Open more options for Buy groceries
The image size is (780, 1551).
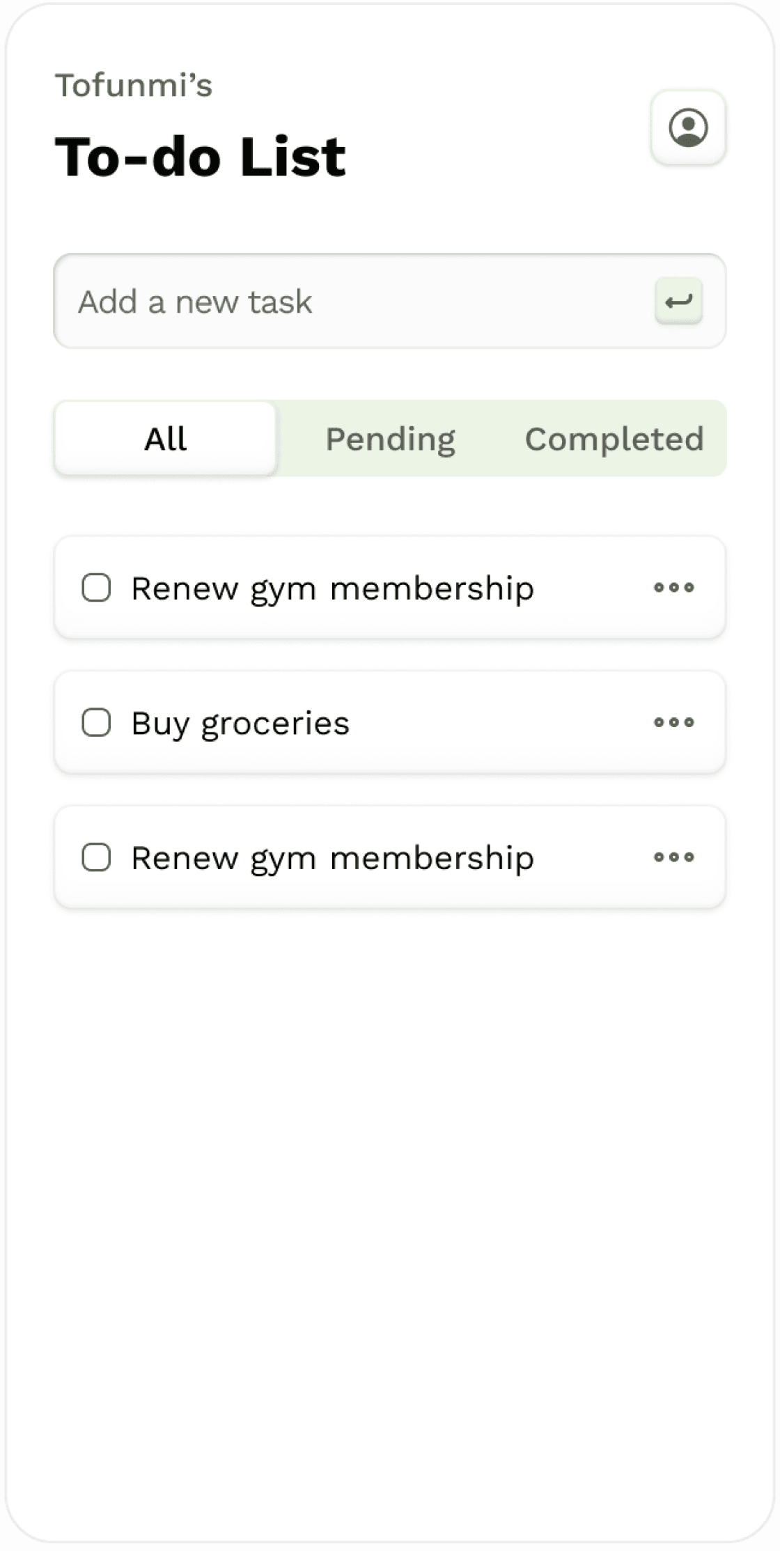[673, 722]
